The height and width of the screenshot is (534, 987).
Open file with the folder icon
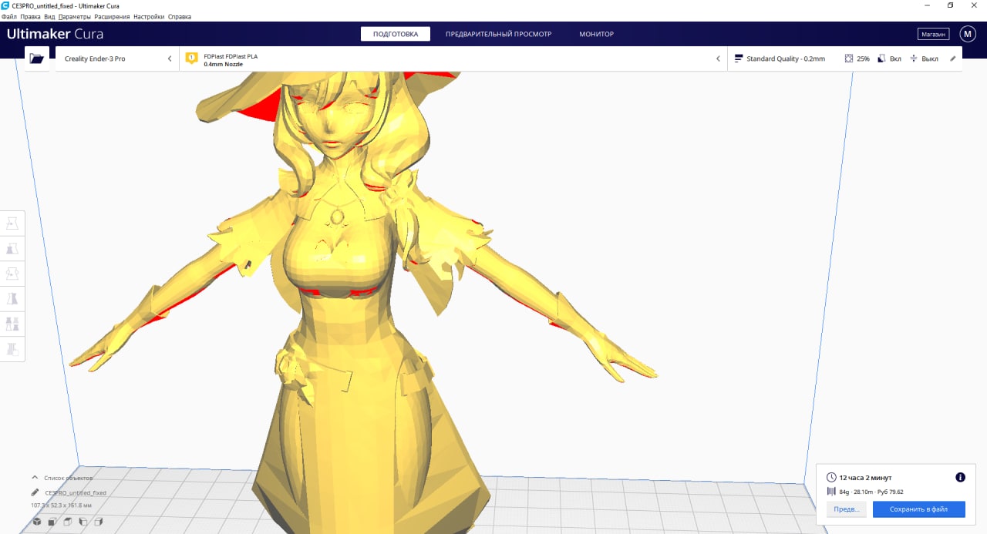click(x=36, y=59)
